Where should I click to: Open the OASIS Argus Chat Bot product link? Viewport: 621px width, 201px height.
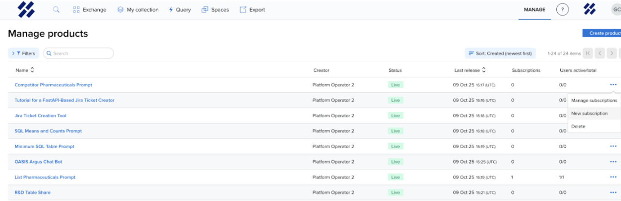tap(38, 162)
